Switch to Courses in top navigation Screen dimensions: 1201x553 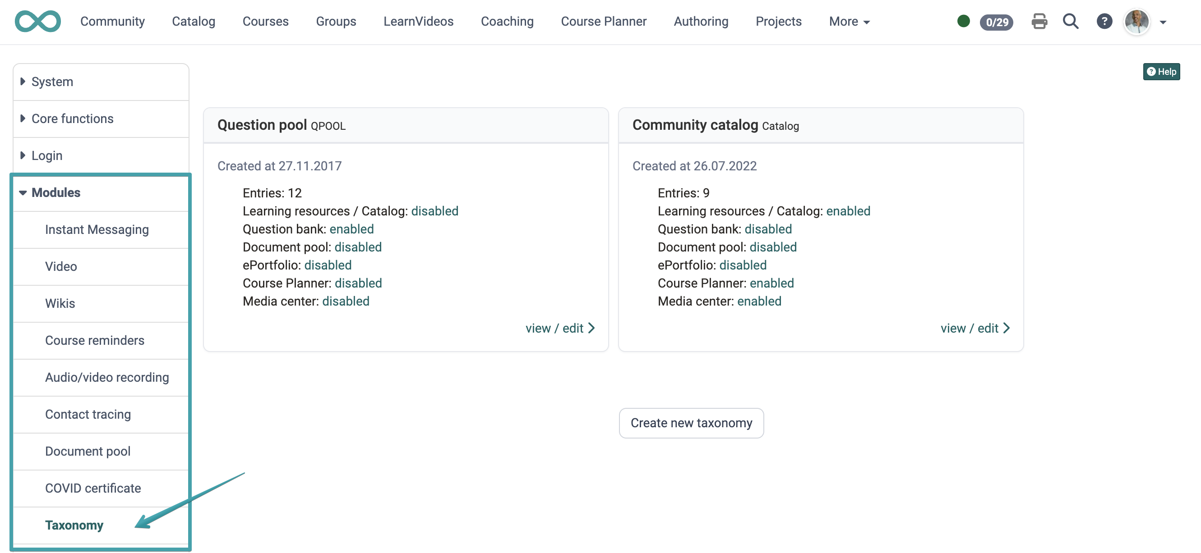[265, 22]
